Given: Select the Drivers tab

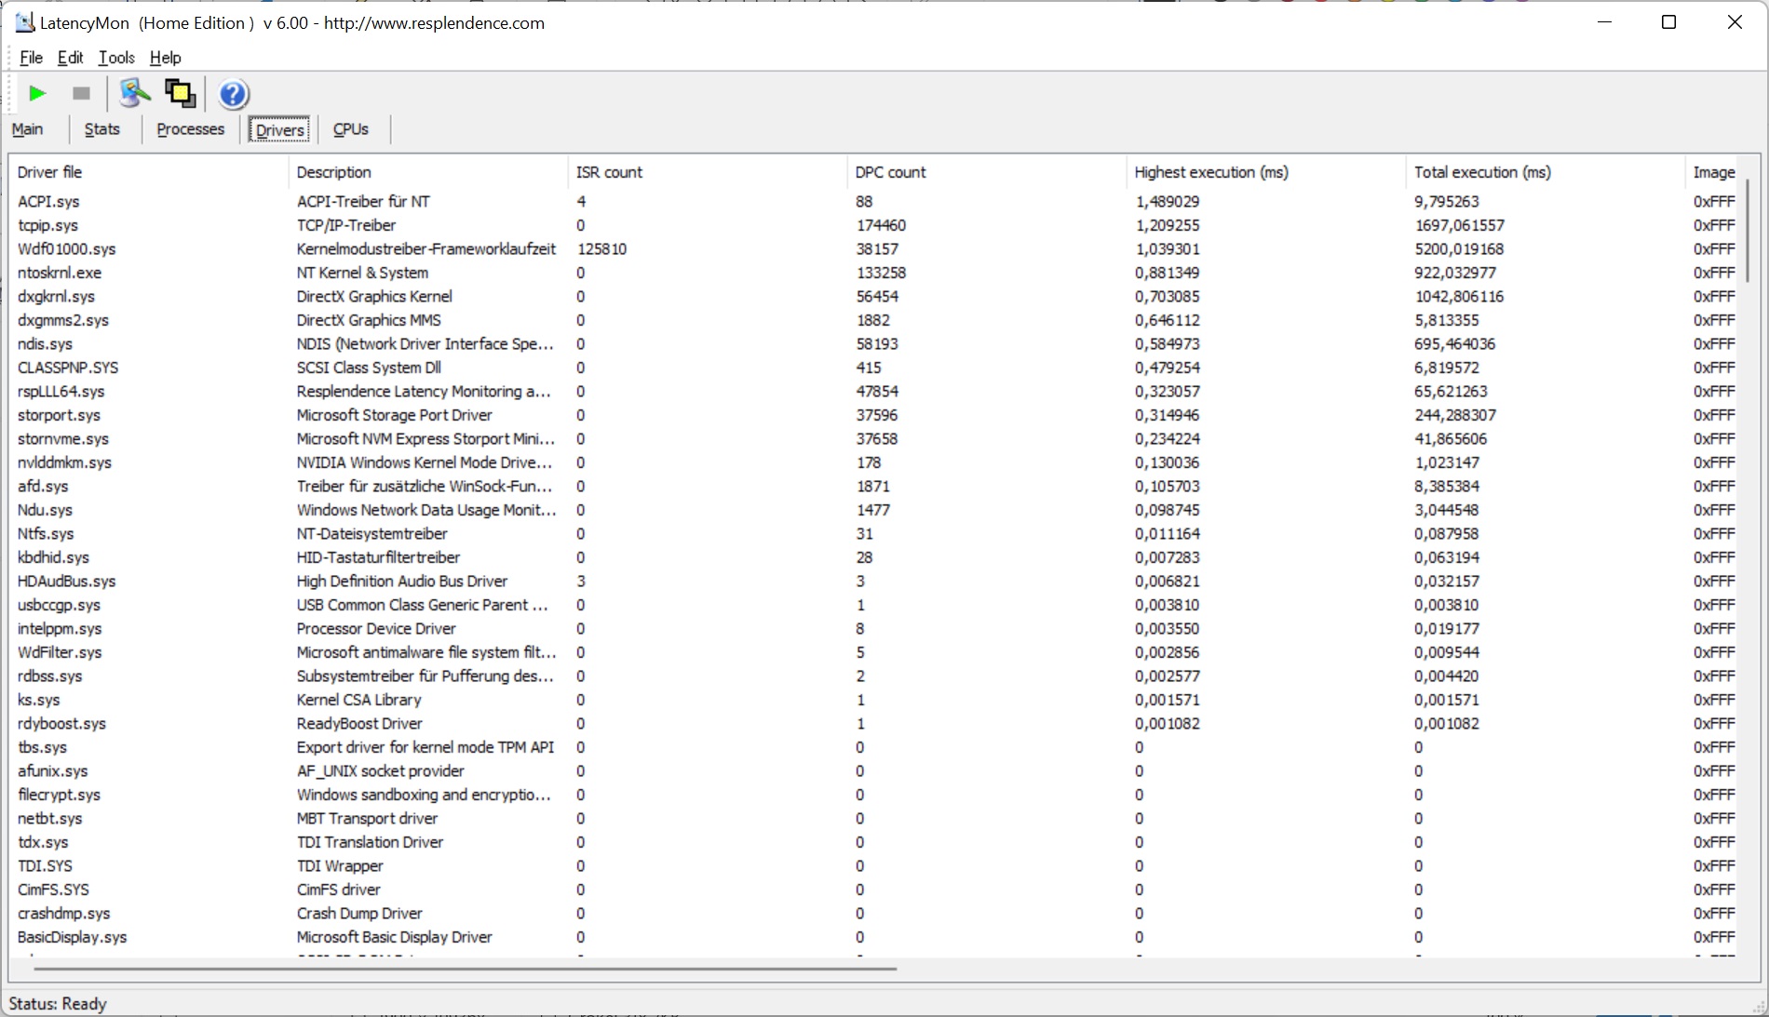Looking at the screenshot, I should point(279,129).
